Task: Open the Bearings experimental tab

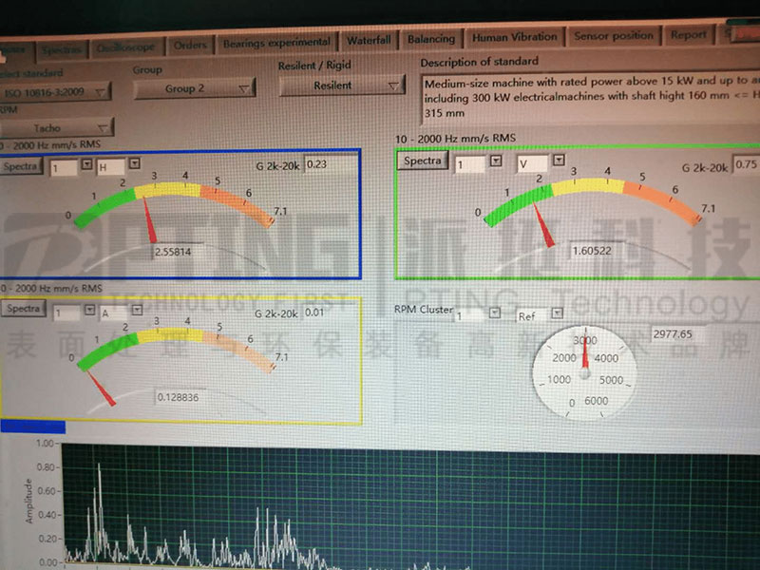Action: (x=275, y=43)
